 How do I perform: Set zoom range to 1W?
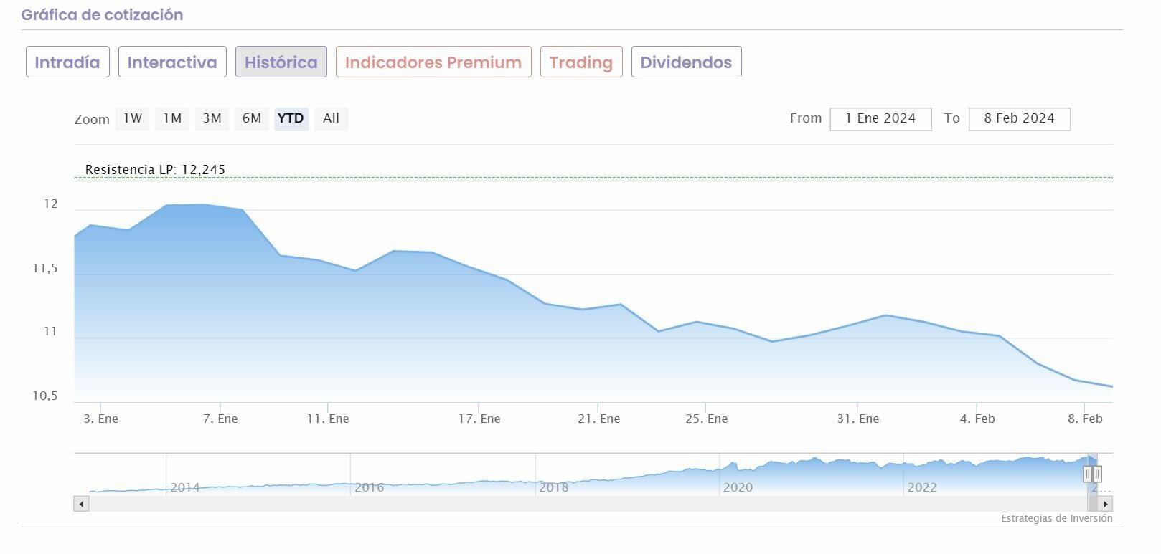[133, 118]
